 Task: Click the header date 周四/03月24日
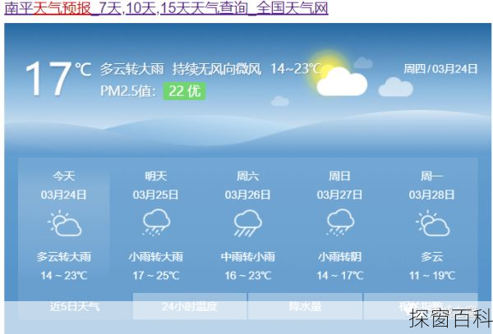440,68
